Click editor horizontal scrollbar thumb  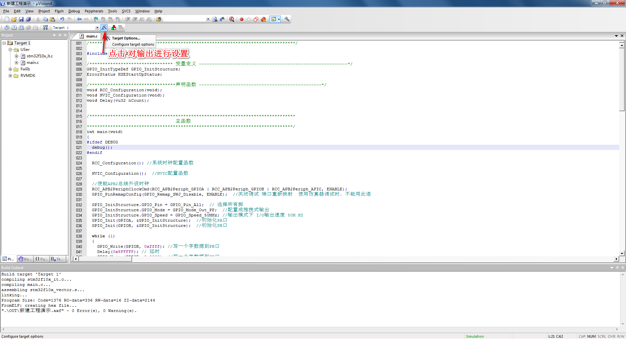click(105, 259)
